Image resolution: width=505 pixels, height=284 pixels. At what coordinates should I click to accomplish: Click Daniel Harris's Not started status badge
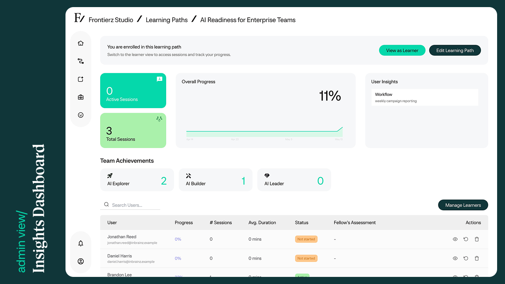[x=306, y=258]
